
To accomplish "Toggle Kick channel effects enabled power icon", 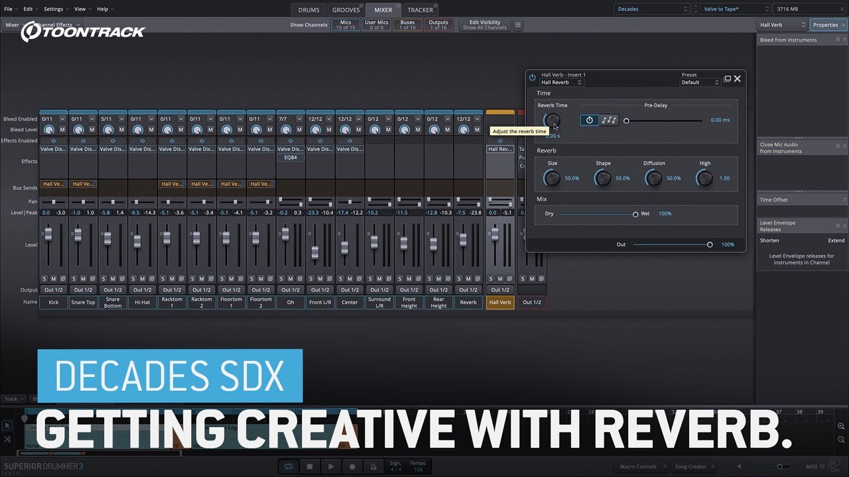I will click(x=54, y=140).
